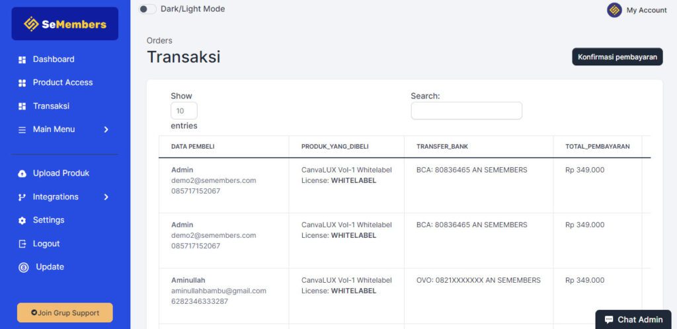Click the Dashboard grid icon

(22, 59)
